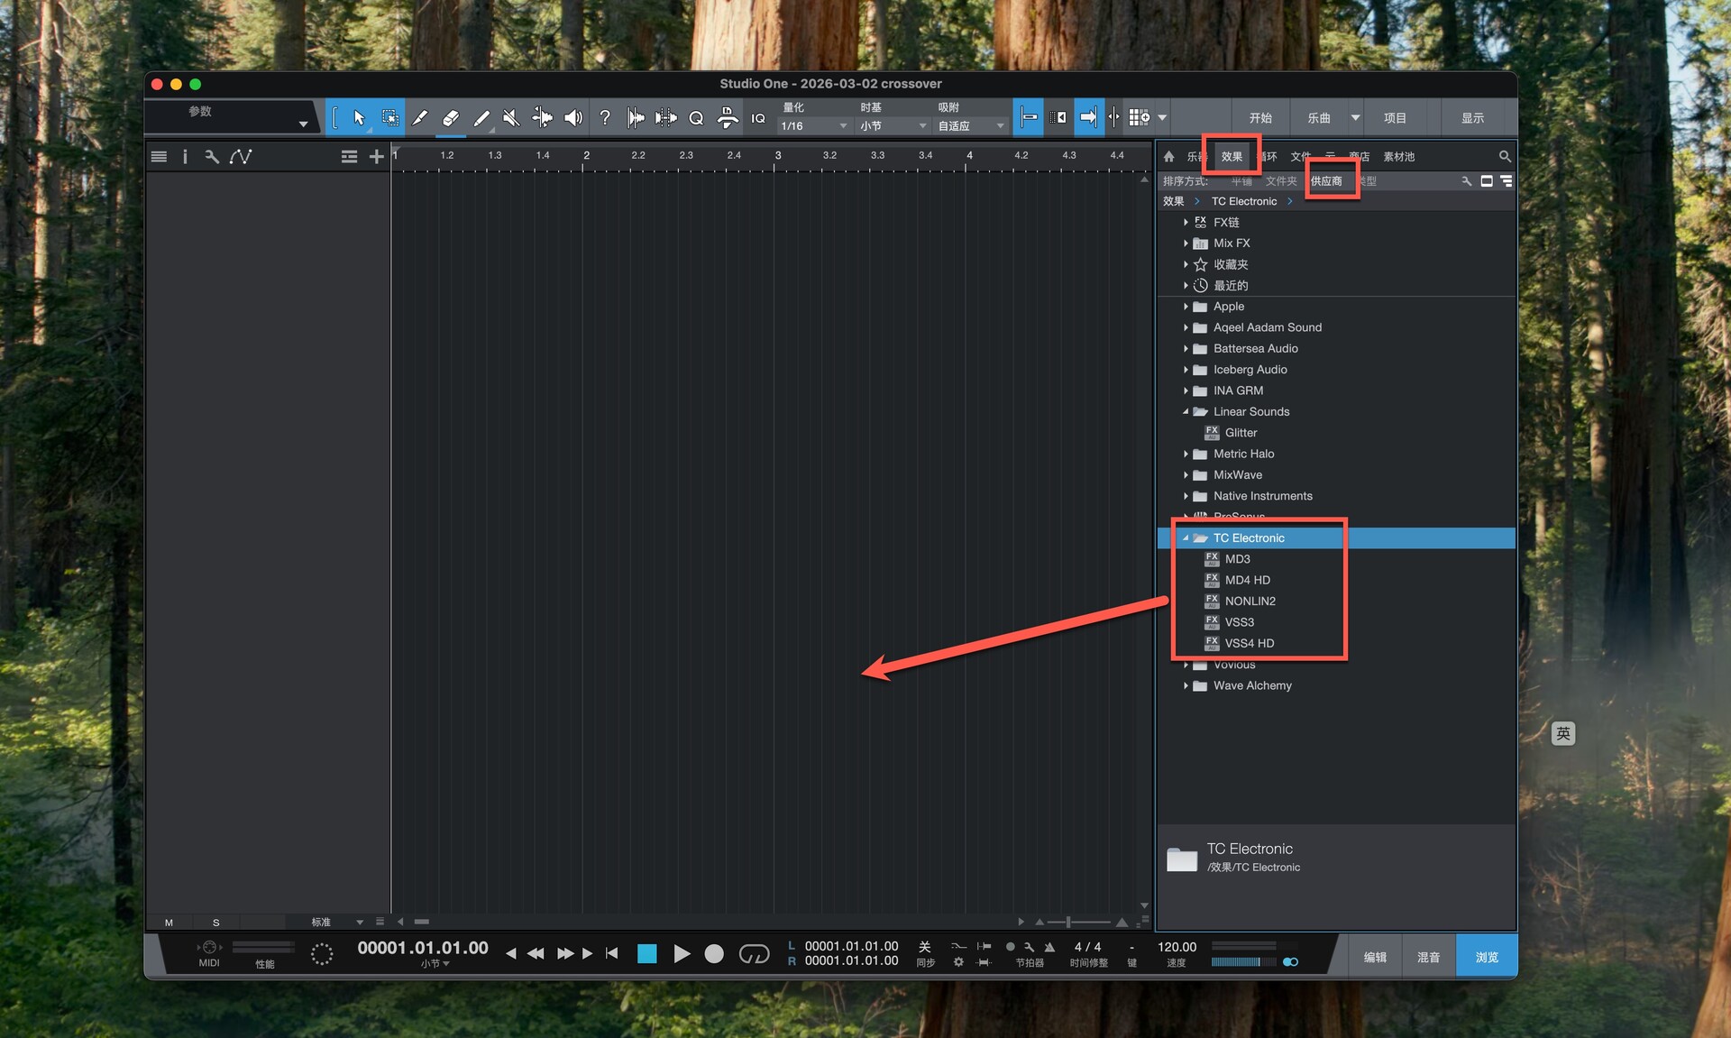Image resolution: width=1731 pixels, height=1038 pixels.
Task: Open the 混音 mix view
Action: [1428, 957]
